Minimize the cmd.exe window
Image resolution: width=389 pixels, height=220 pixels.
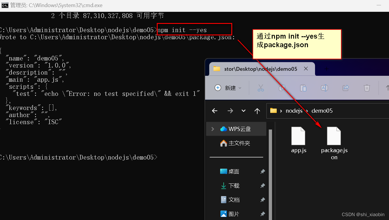coord(379,5)
